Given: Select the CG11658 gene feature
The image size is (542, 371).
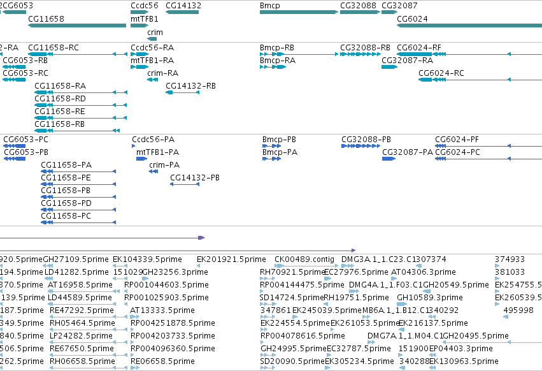Looking at the screenshot, I should click(x=77, y=25).
